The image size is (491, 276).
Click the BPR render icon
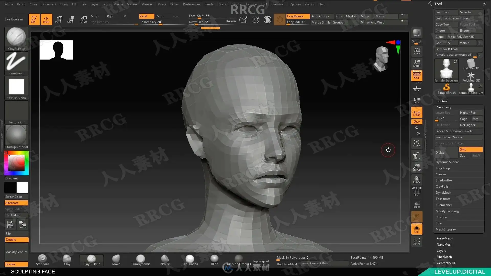click(x=417, y=33)
